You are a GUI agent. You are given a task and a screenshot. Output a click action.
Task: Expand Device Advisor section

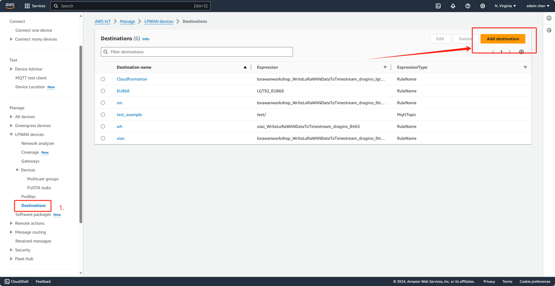[x=11, y=69]
